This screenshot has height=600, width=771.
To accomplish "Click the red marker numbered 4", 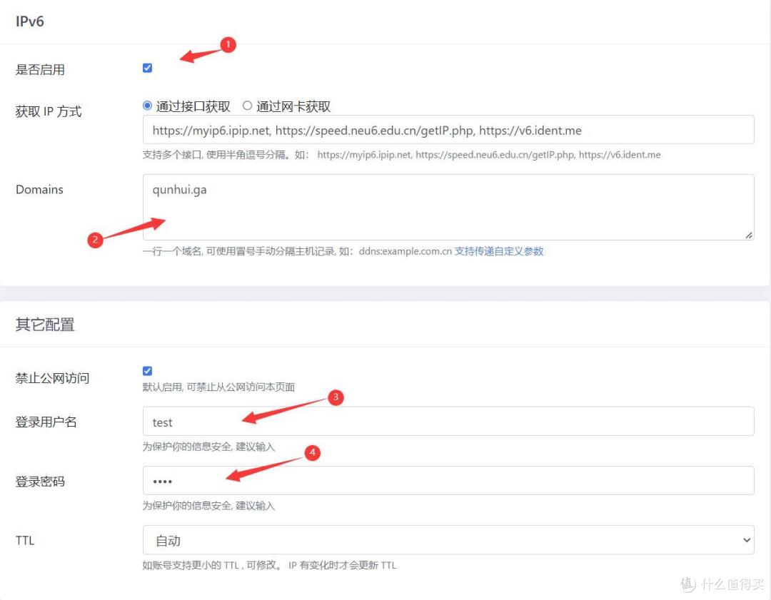I will click(x=312, y=452).
